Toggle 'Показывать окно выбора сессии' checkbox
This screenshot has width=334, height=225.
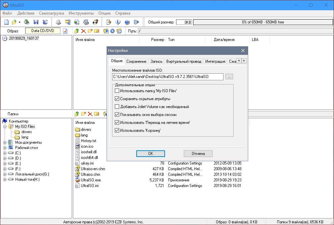click(x=117, y=115)
